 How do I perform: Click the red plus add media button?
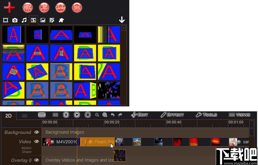click(x=9, y=7)
